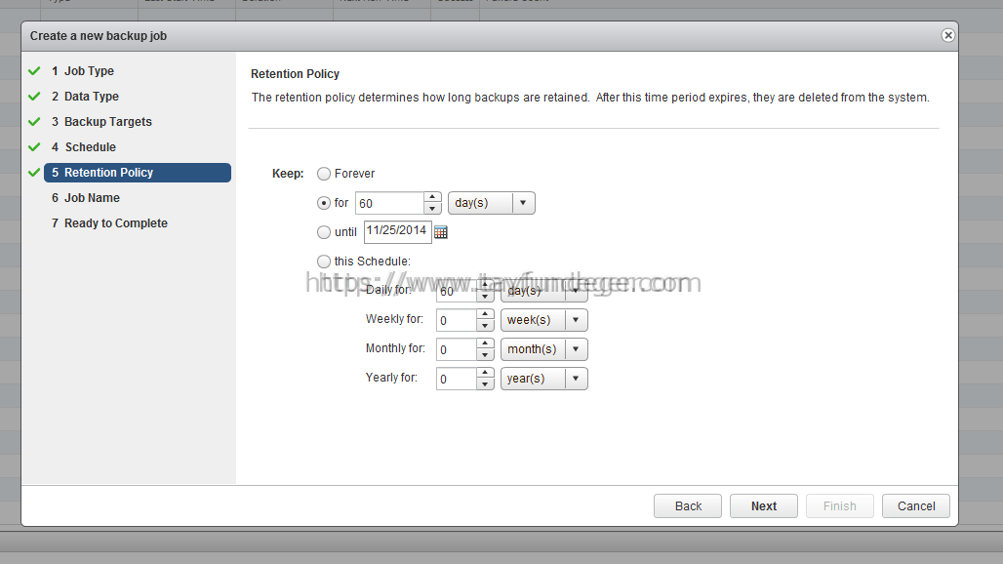Increase the Weekly for value

click(485, 314)
